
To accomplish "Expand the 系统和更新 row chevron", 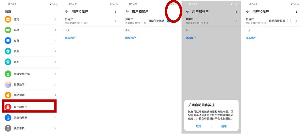I will (55, 118).
